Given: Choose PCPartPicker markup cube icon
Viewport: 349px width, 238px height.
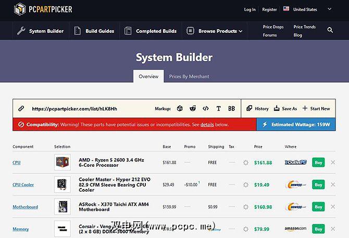Looking at the screenshot, I should [180, 108].
